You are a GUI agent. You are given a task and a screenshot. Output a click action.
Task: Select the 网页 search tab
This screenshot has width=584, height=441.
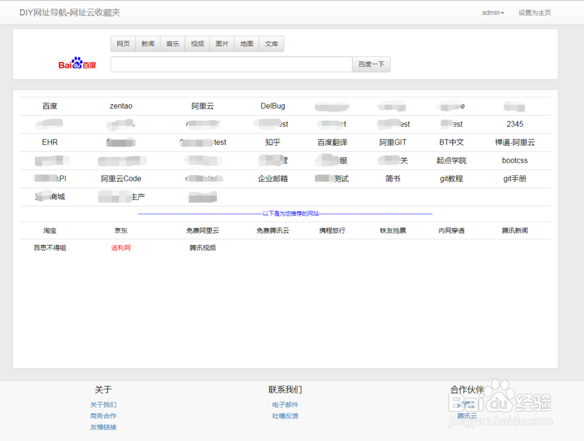click(x=123, y=44)
